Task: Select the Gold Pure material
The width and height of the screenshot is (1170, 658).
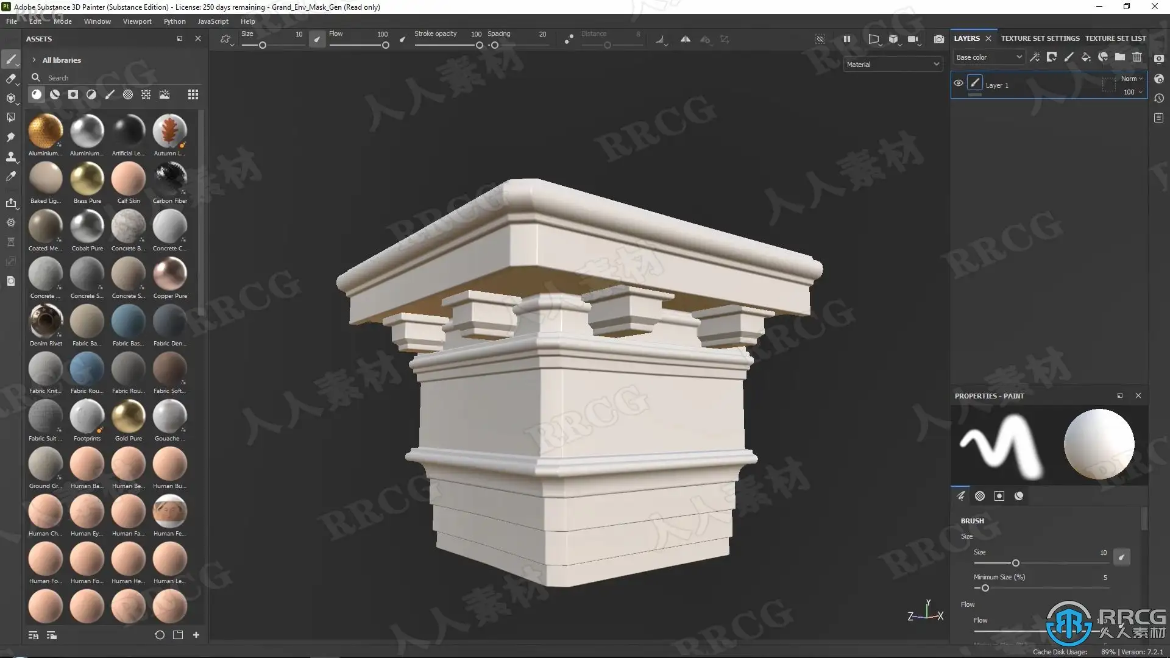Action: click(129, 417)
